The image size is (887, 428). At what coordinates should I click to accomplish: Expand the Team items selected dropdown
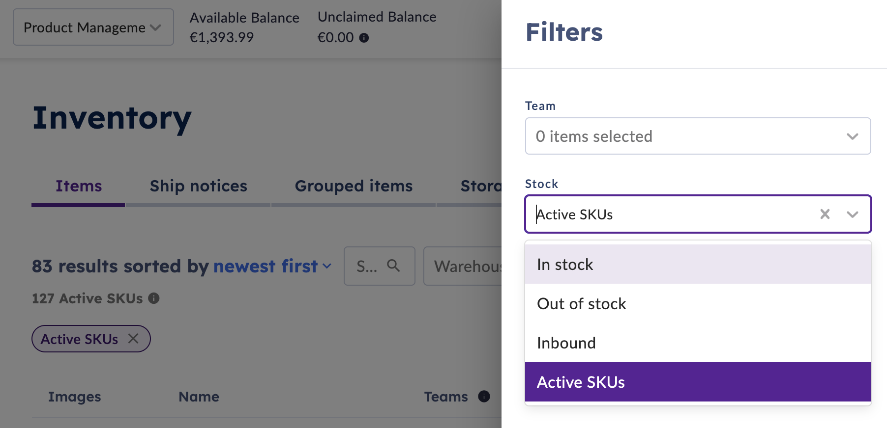coord(698,136)
